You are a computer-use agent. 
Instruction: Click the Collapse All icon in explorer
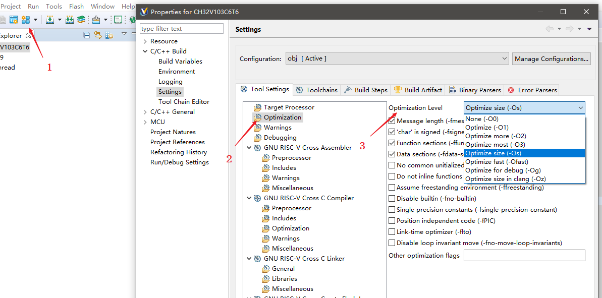click(x=87, y=35)
